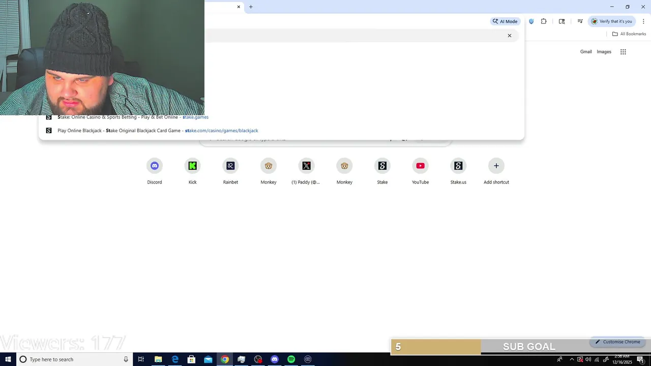Open the volume control in the tray

pyautogui.click(x=588, y=359)
